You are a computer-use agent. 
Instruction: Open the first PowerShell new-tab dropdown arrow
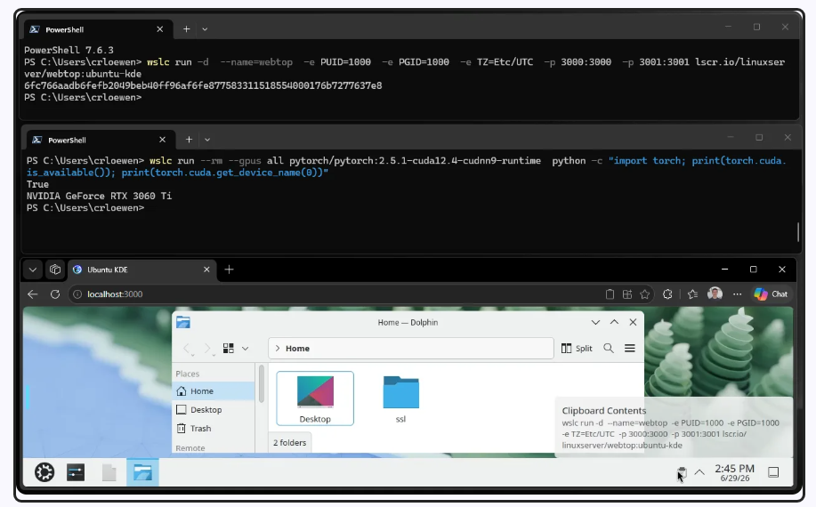click(x=205, y=29)
